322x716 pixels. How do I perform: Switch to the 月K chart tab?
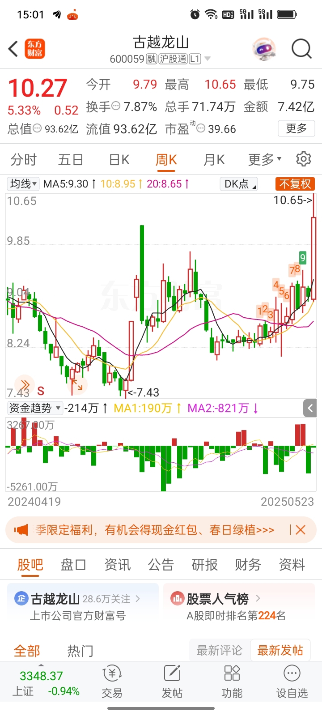coord(214,159)
